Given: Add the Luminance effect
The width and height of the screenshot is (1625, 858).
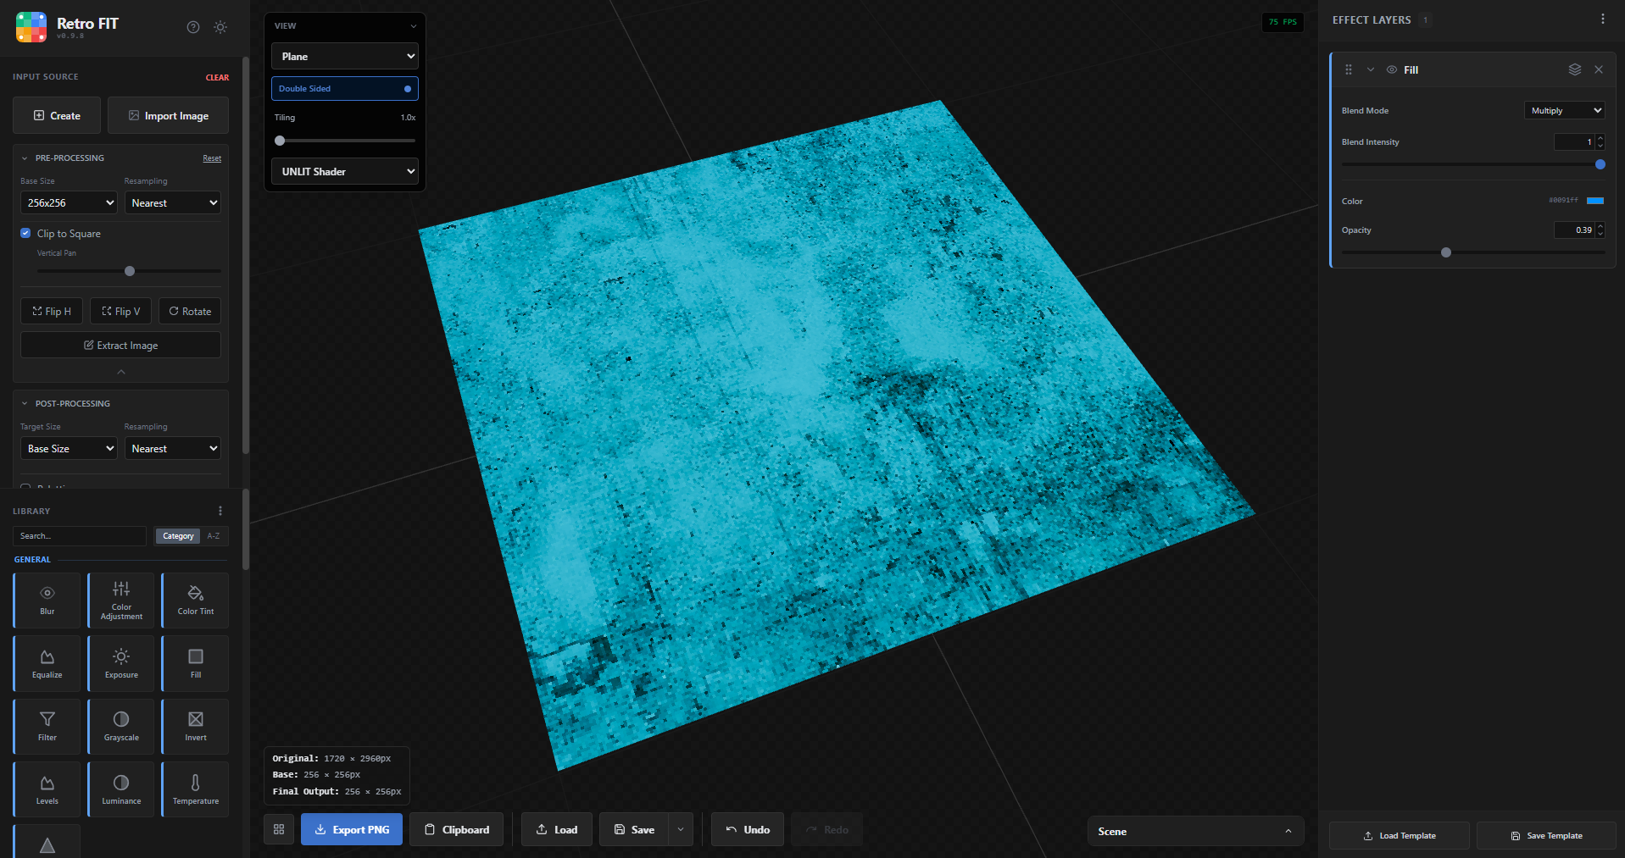Looking at the screenshot, I should [121, 789].
